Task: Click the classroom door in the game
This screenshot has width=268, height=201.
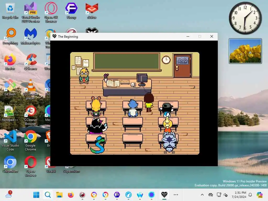Action: (182, 66)
